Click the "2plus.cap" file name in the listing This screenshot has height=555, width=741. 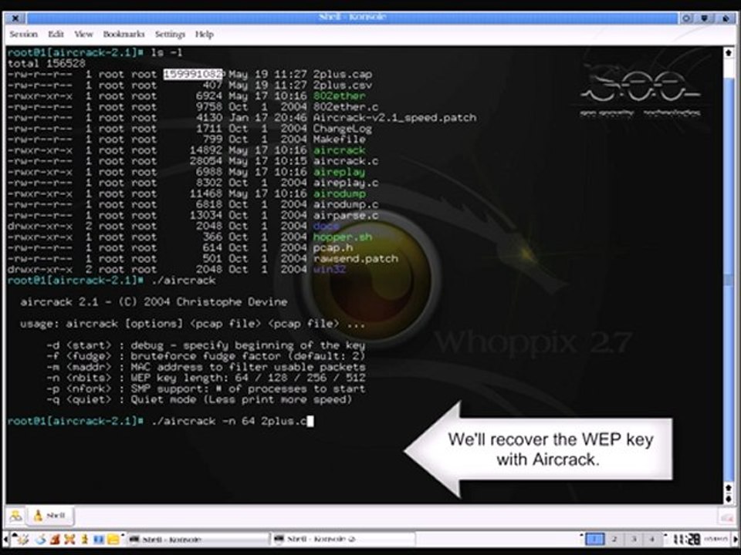343,74
